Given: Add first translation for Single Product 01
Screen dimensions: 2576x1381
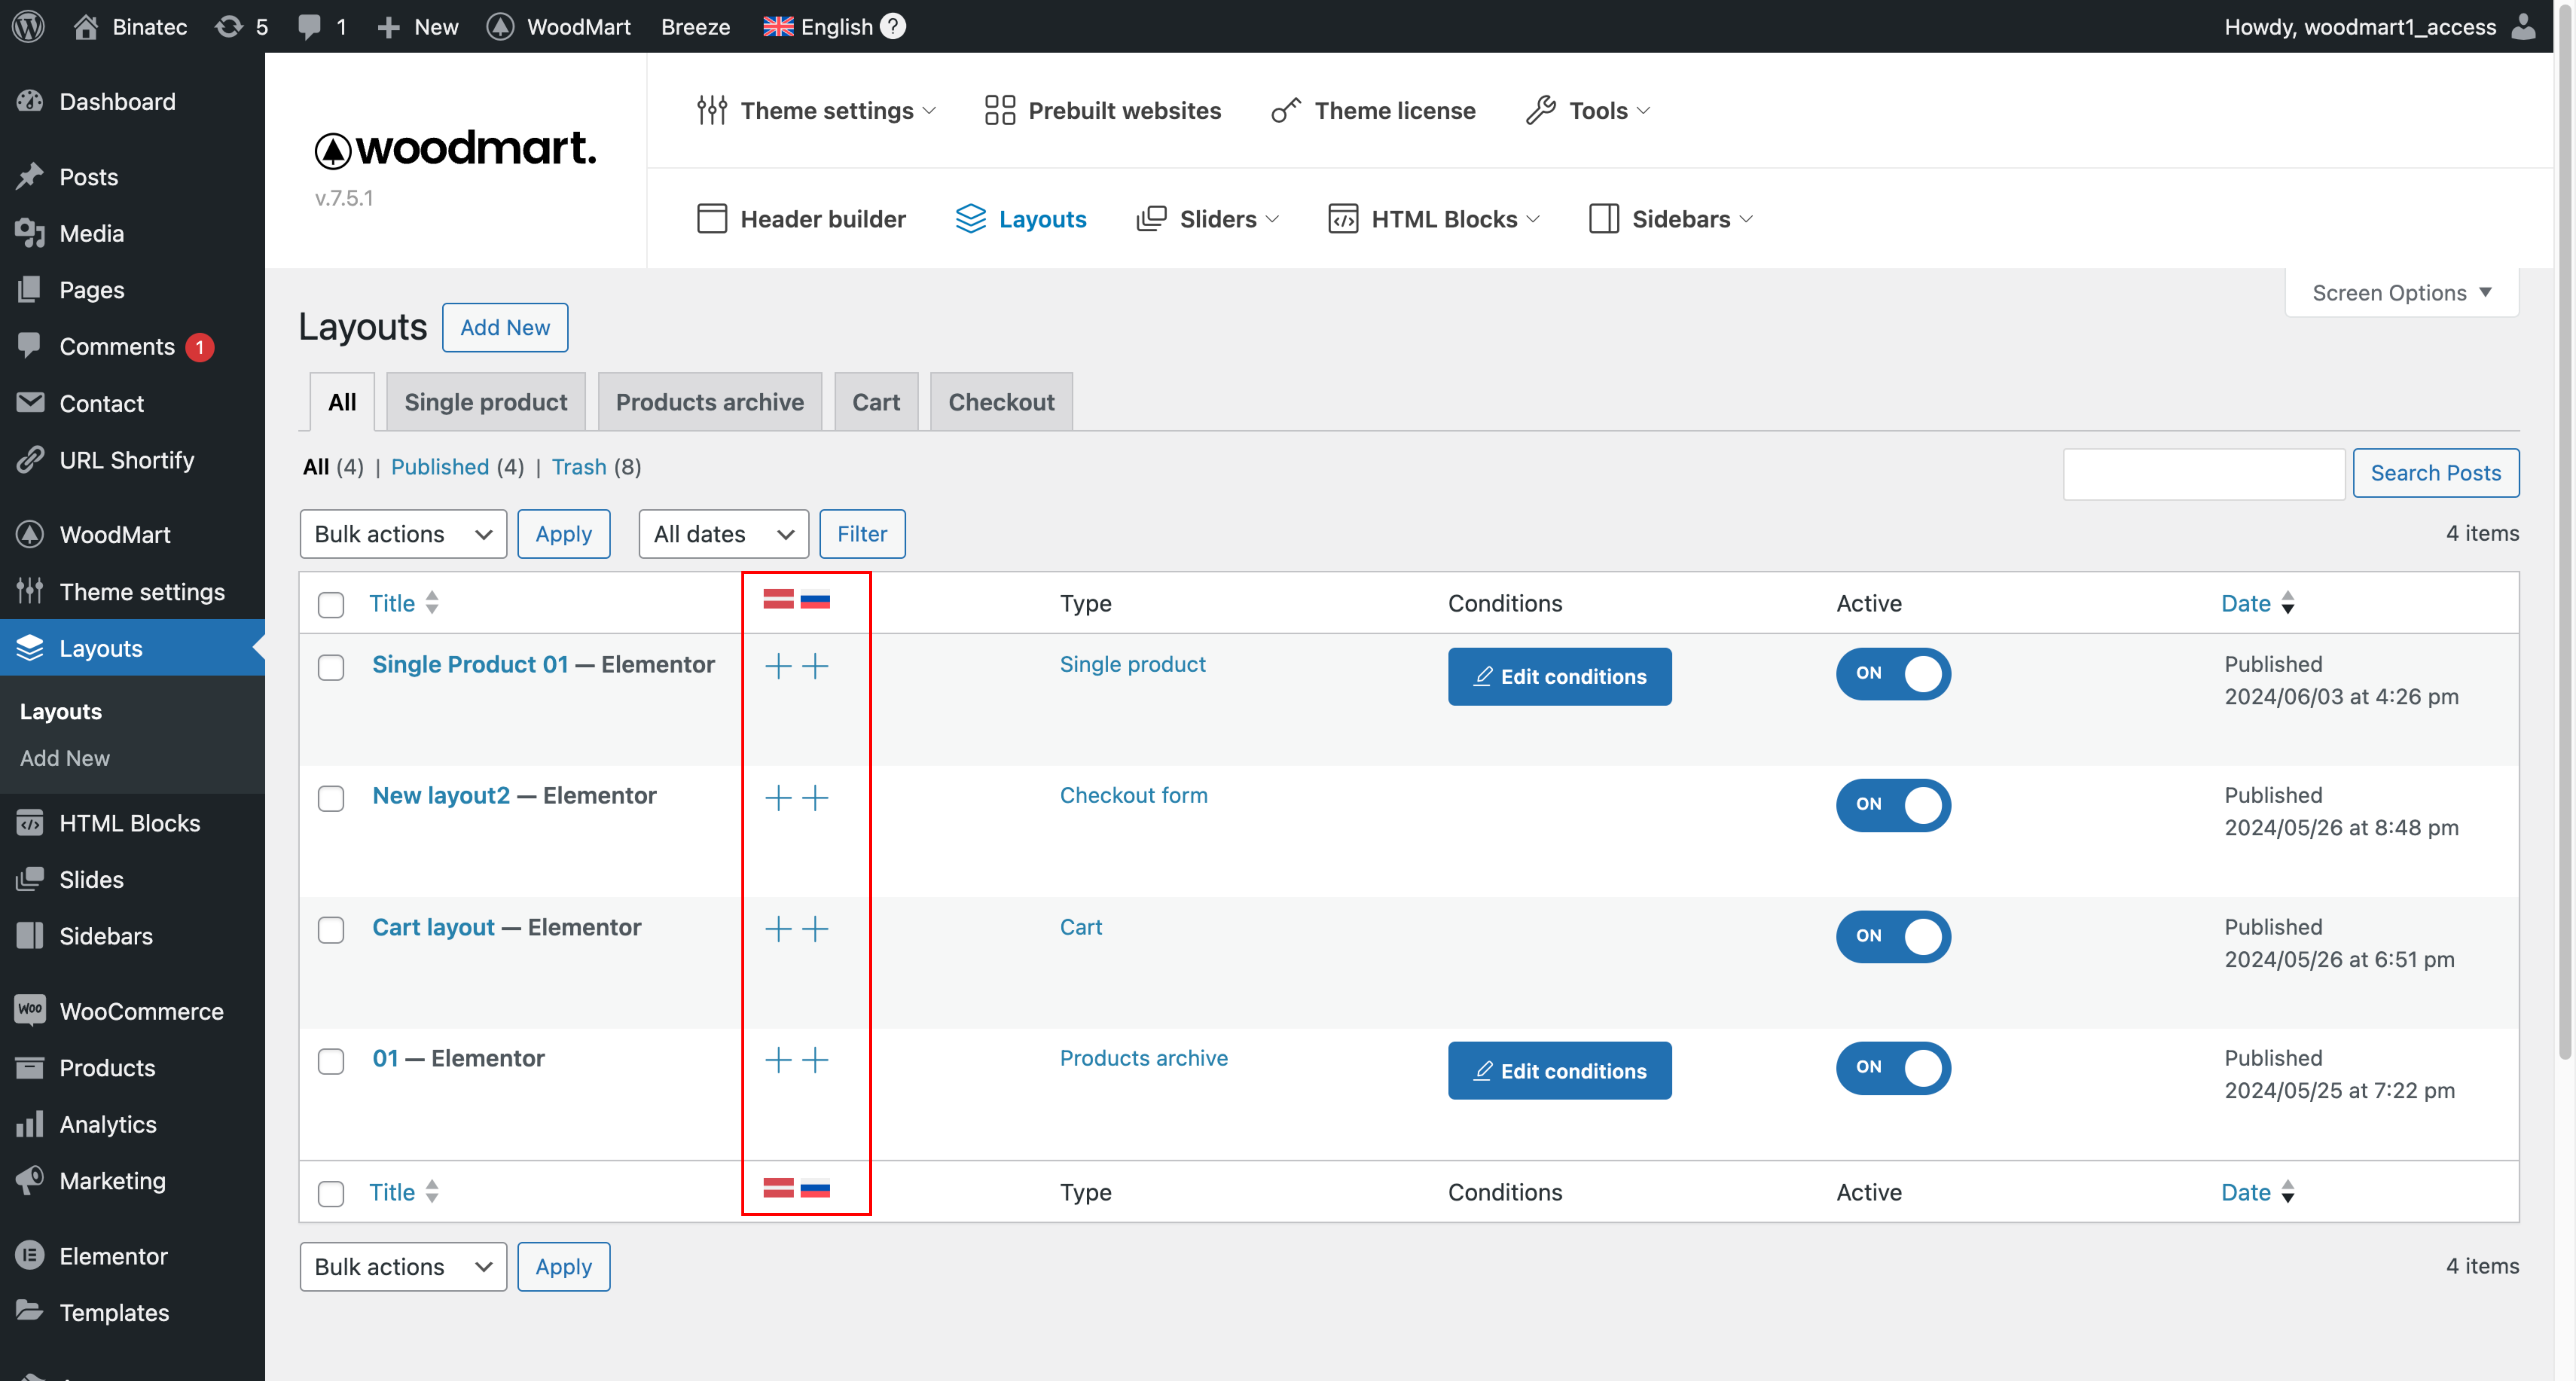Looking at the screenshot, I should [x=778, y=666].
